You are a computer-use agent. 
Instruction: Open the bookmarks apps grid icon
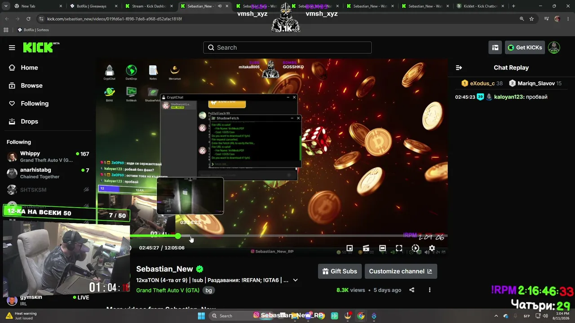click(6, 30)
